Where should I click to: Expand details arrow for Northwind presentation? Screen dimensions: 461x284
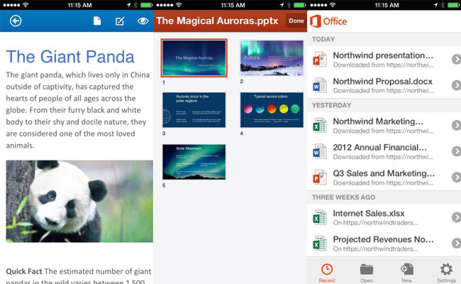456,59
